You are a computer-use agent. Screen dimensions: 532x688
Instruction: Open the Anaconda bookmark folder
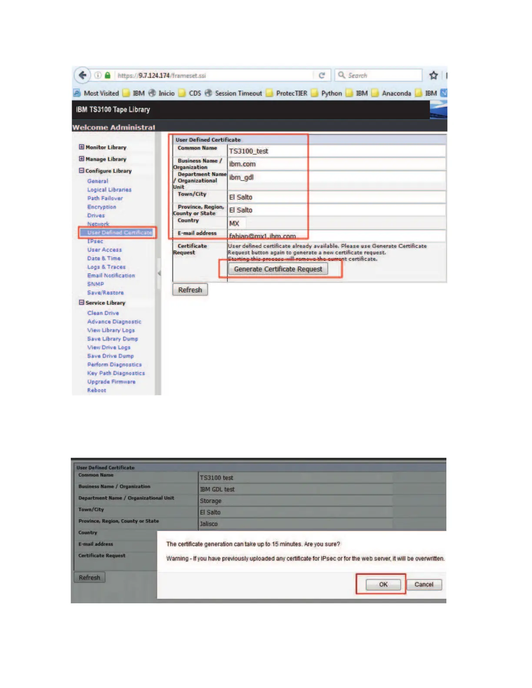pyautogui.click(x=391, y=93)
